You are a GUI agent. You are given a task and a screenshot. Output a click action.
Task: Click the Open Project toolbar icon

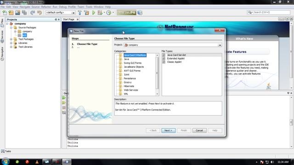17,12
